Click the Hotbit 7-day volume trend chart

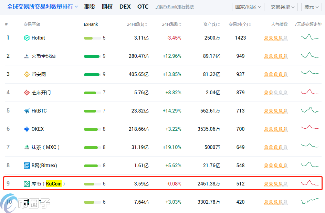310,38
